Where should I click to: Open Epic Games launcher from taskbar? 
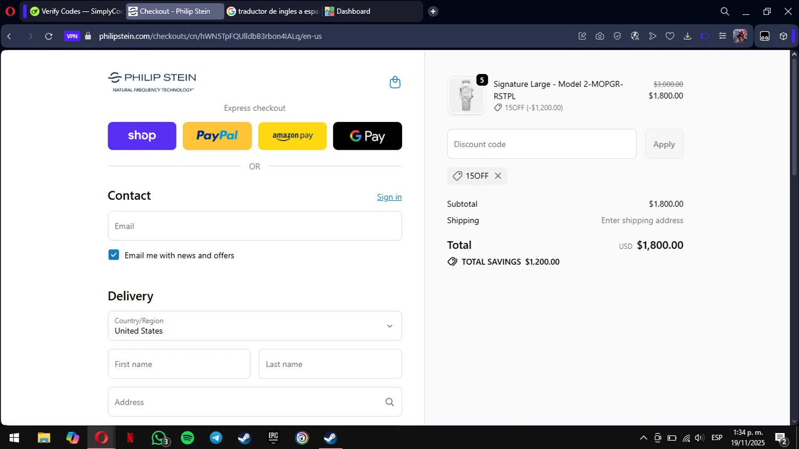click(273, 438)
